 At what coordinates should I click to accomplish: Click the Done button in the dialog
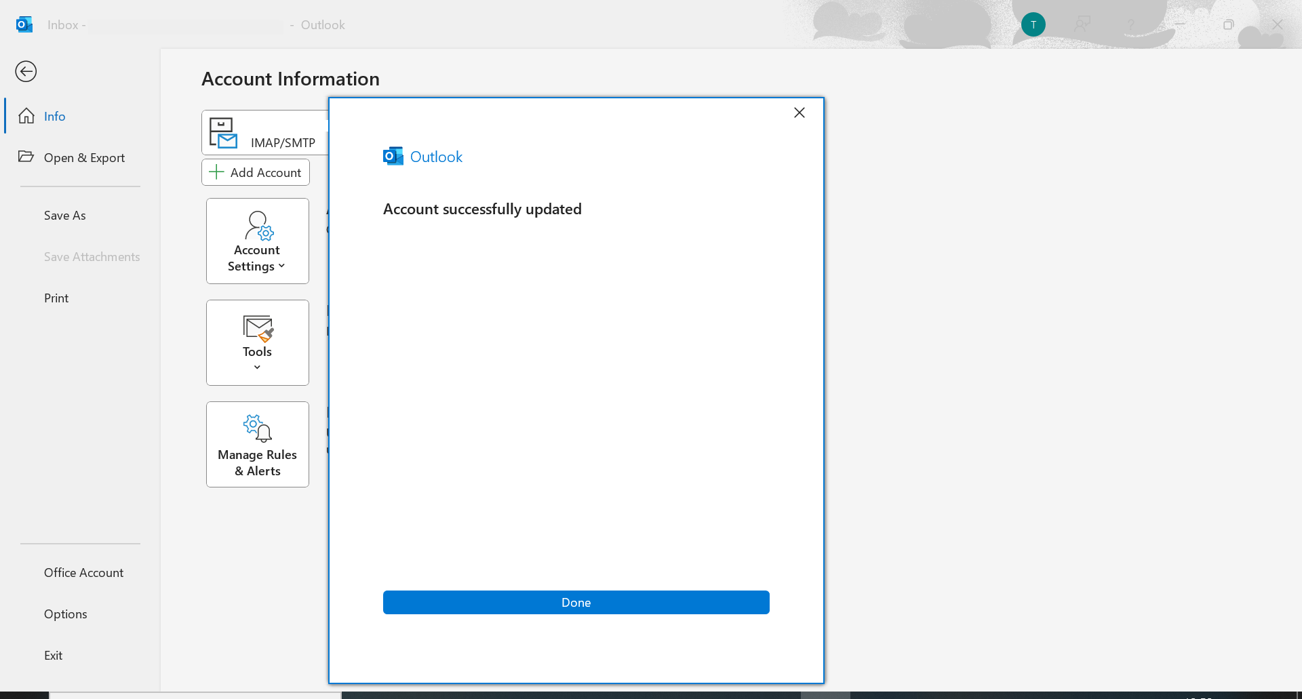[x=576, y=602]
